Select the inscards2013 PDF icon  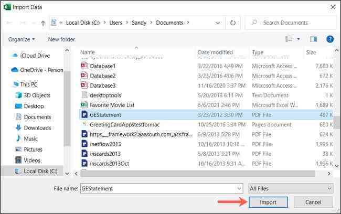coord(84,154)
